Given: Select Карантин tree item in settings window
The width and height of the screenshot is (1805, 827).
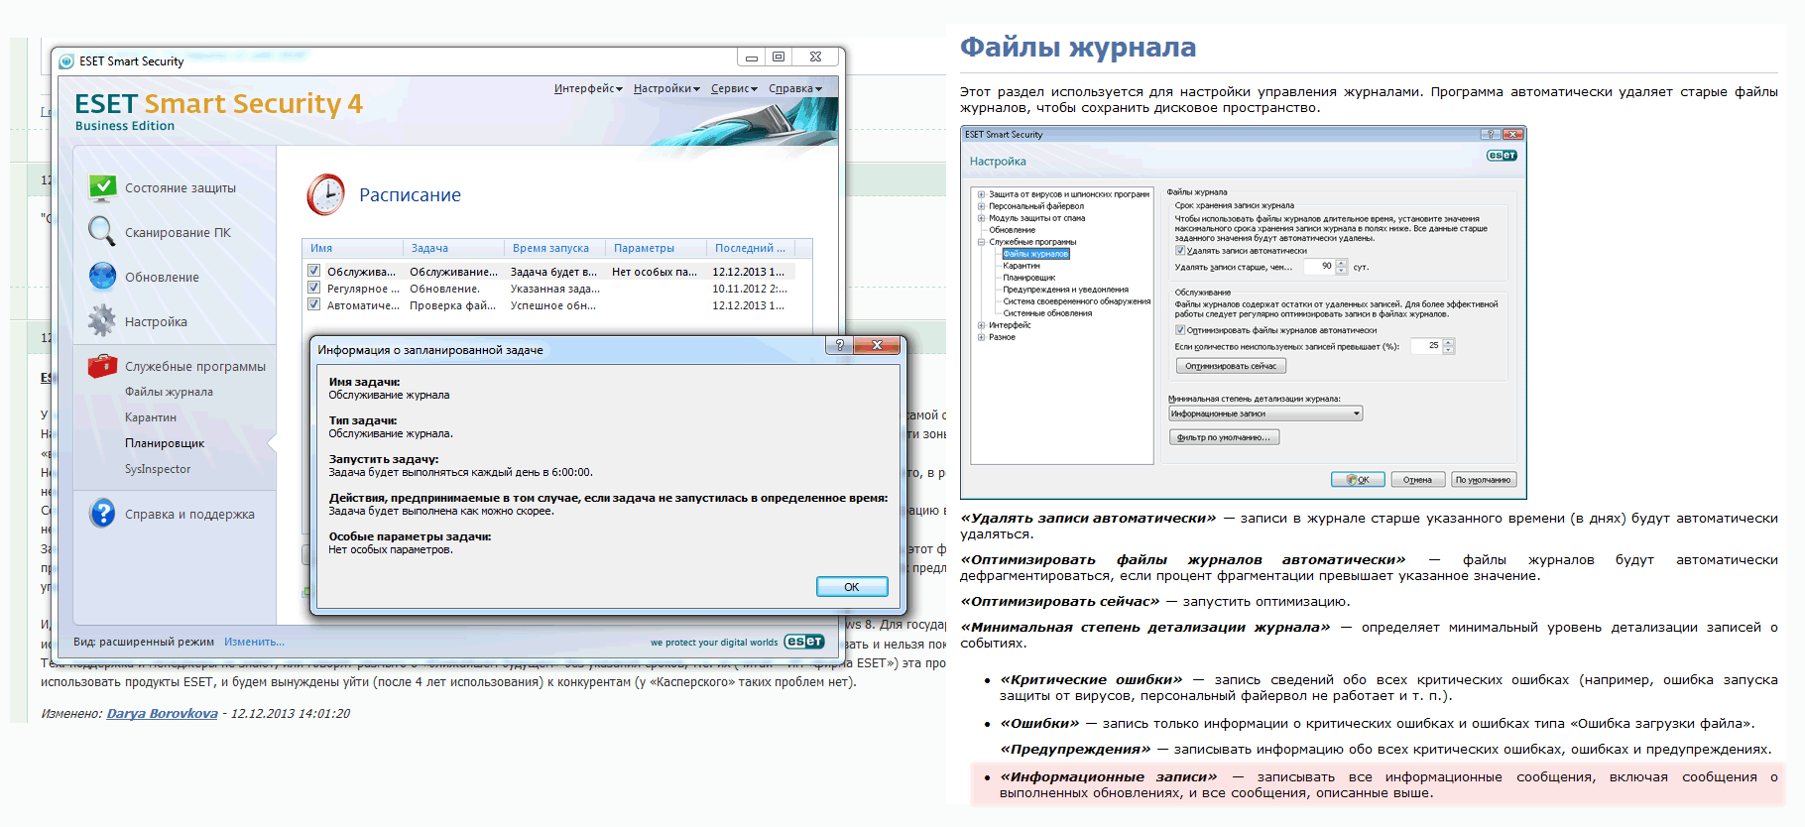Looking at the screenshot, I should 1022,266.
